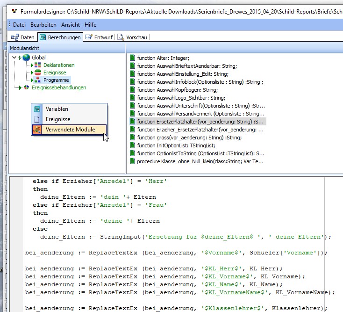Screen dimensions: 343x312
Task: Switch to the Vorschau tab
Action: pos(132,37)
